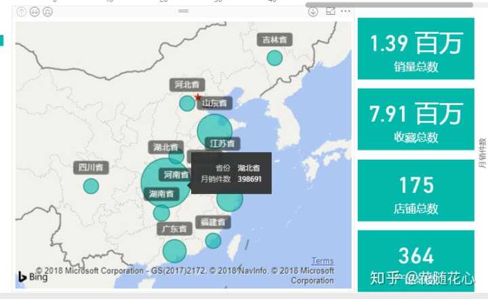Click the 湖北省 map label above bubble

coord(166,147)
